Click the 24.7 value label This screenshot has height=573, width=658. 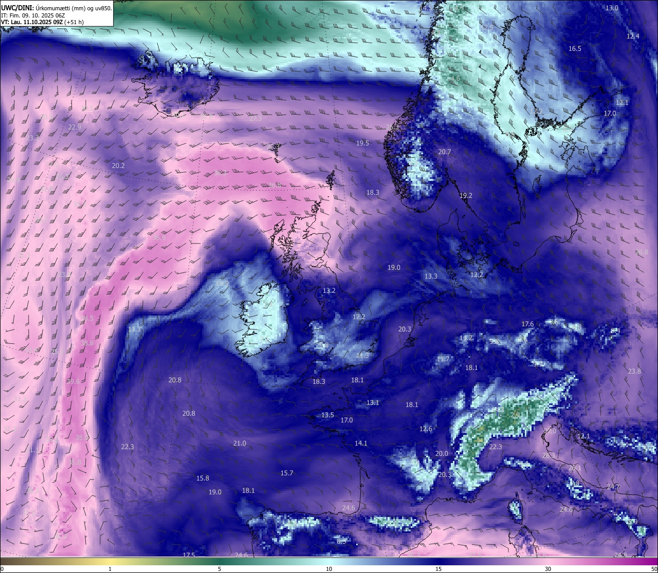613,487
